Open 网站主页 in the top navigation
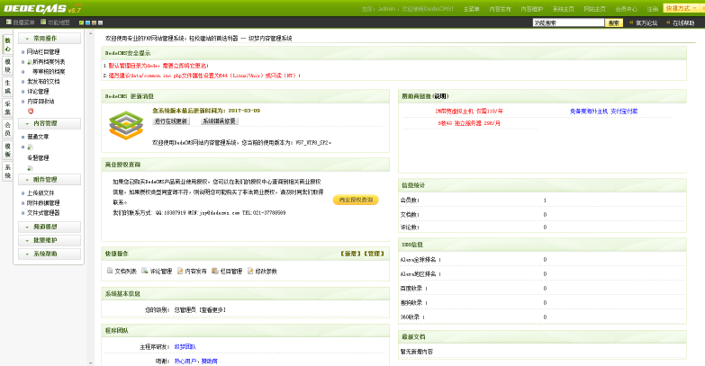 click(x=595, y=9)
